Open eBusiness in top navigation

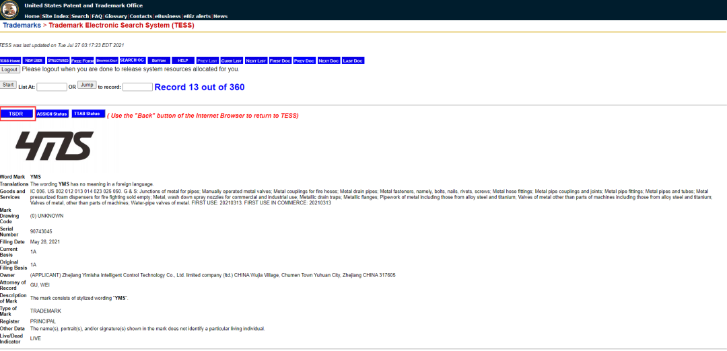coord(168,16)
